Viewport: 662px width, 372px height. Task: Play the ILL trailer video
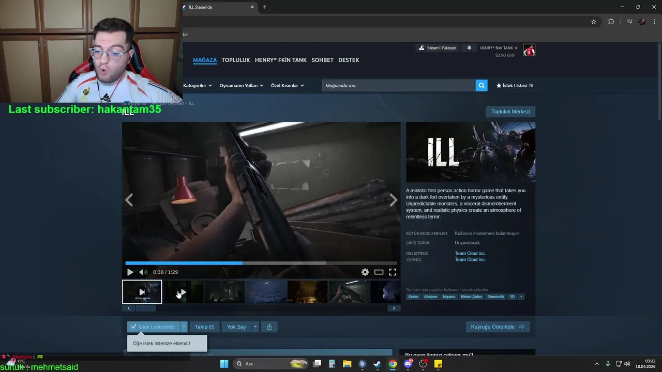click(130, 272)
